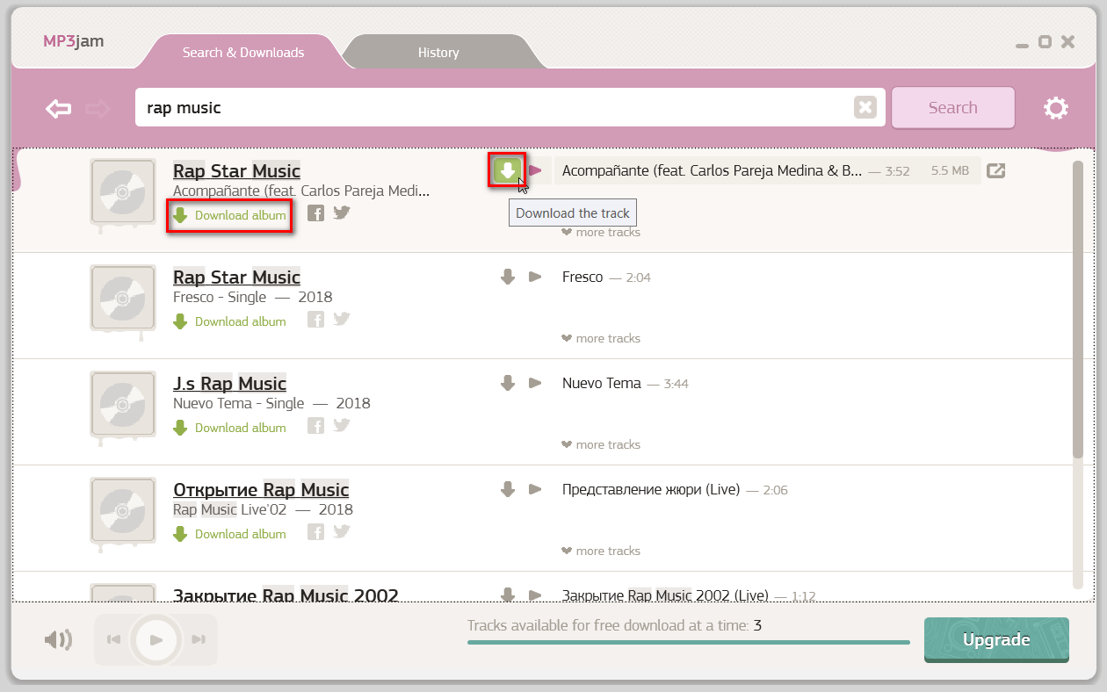The width and height of the screenshot is (1107, 692).
Task: Share the Fresco album on Facebook
Action: coord(315,321)
